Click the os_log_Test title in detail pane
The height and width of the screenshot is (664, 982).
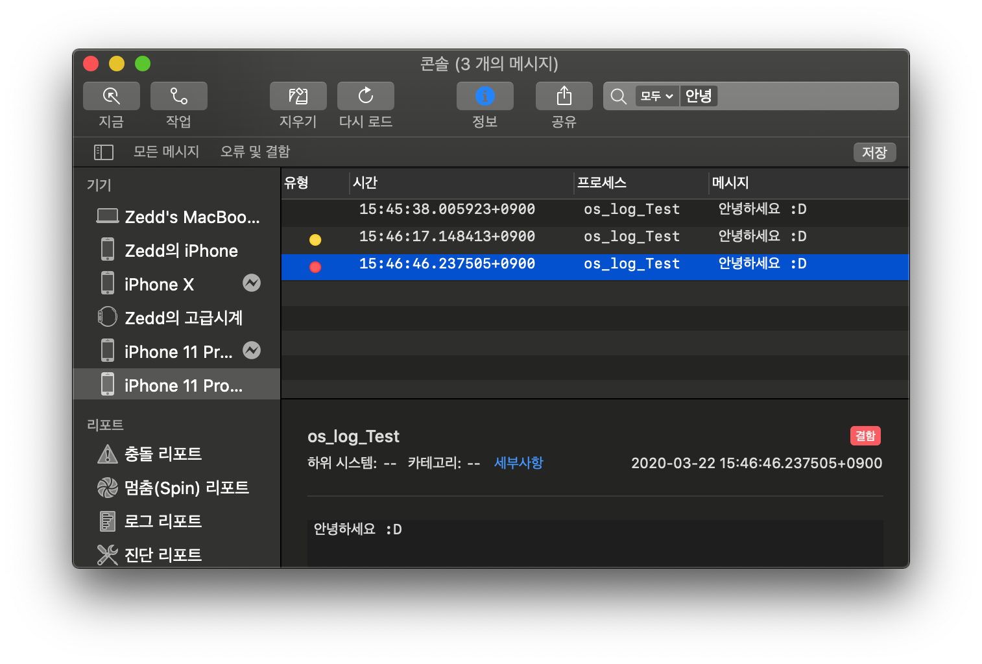pos(353,436)
